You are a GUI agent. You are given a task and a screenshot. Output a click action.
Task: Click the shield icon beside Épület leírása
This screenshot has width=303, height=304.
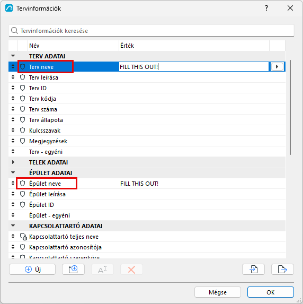[22, 194]
